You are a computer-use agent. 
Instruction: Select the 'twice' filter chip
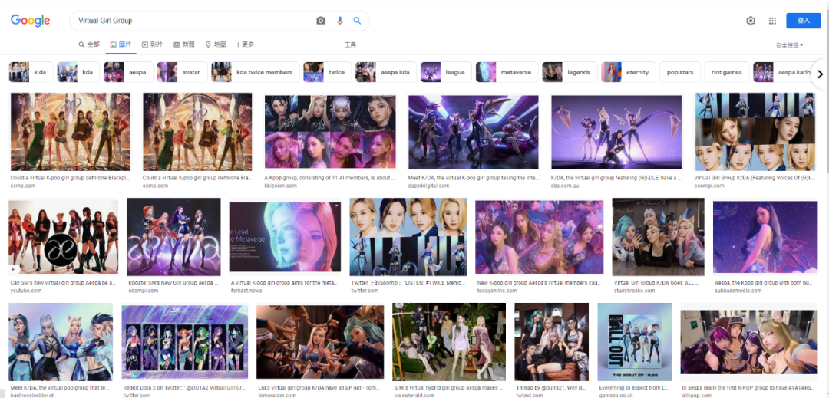[327, 72]
